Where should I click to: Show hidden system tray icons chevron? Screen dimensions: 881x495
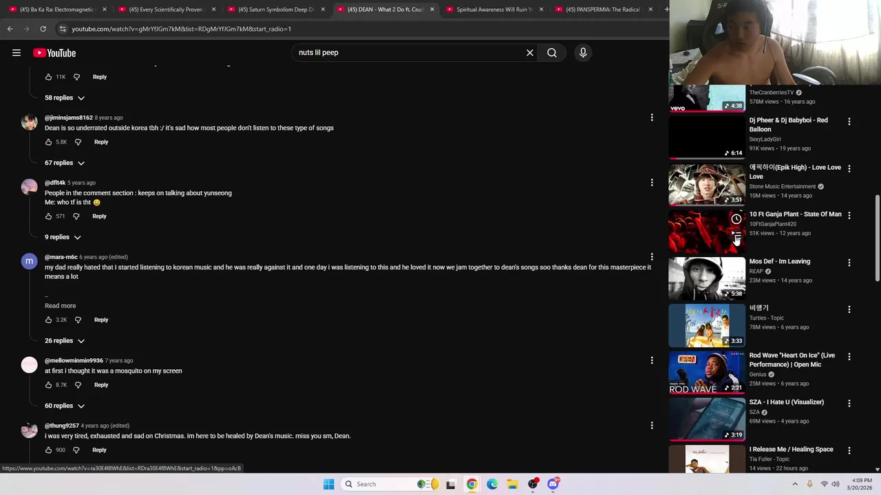(x=795, y=484)
